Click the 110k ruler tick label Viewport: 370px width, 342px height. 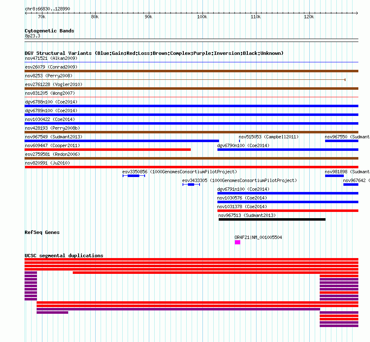pyautogui.click(x=256, y=17)
